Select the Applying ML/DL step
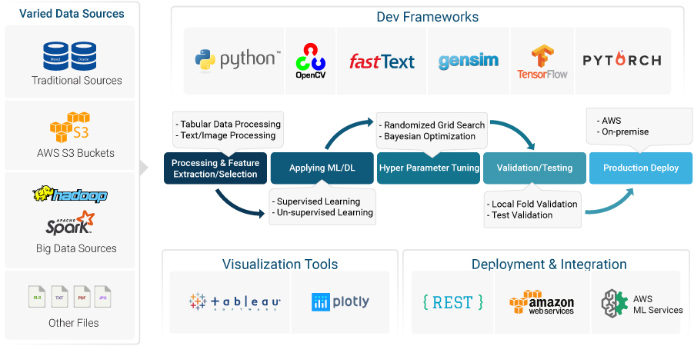694x346 pixels. [322, 168]
